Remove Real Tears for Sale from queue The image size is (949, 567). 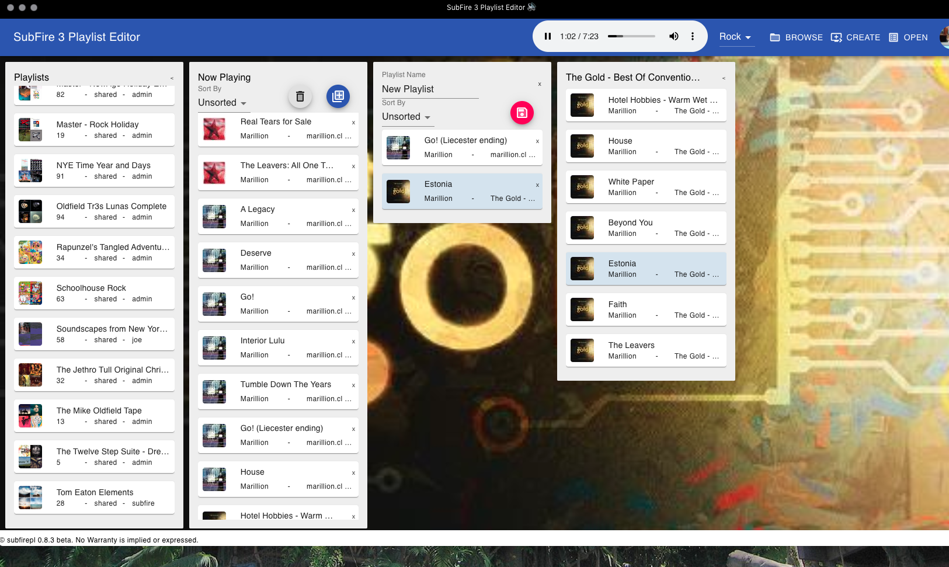(x=353, y=123)
